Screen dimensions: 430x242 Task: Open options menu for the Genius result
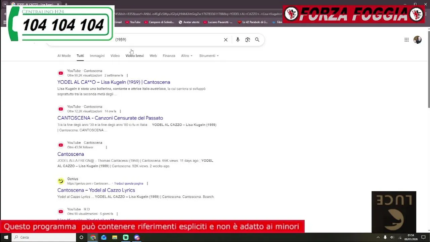[x=147, y=184]
